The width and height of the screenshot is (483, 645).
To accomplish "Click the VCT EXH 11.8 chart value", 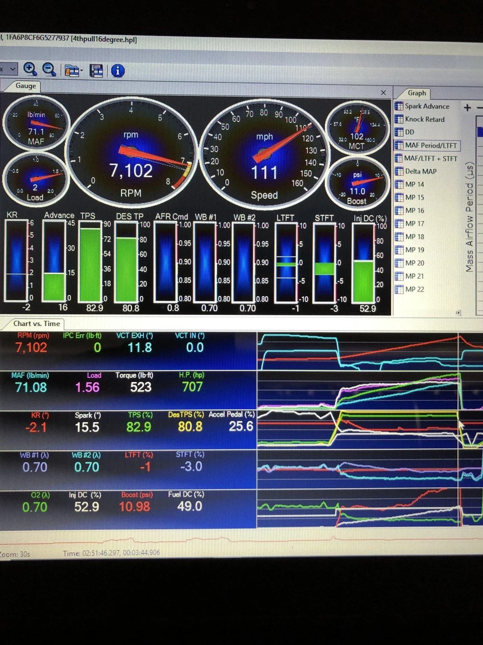I will [140, 348].
